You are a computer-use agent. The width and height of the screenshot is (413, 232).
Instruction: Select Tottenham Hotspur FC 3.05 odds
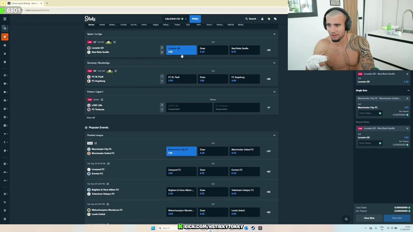pyautogui.click(x=245, y=192)
